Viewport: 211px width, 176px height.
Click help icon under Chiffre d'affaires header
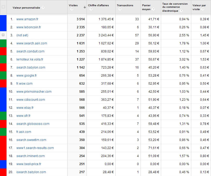click(x=91, y=9)
